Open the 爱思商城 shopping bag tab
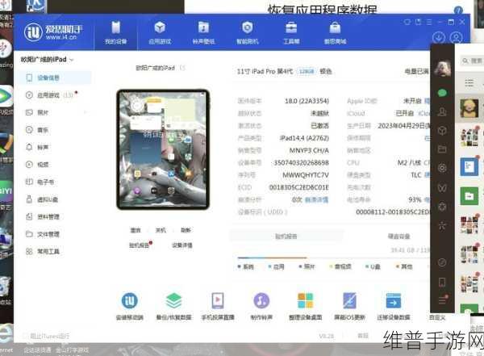 click(335, 32)
